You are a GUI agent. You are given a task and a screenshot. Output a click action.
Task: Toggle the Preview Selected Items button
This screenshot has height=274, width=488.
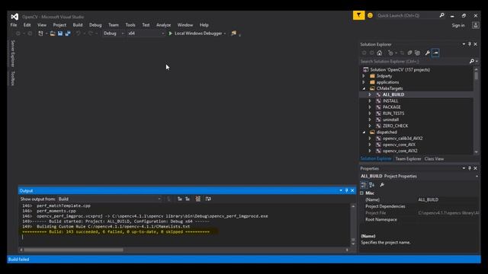tap(435, 53)
